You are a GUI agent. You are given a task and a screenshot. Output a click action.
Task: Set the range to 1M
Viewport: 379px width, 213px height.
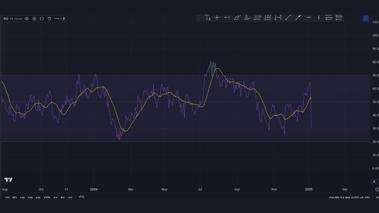click(22, 198)
